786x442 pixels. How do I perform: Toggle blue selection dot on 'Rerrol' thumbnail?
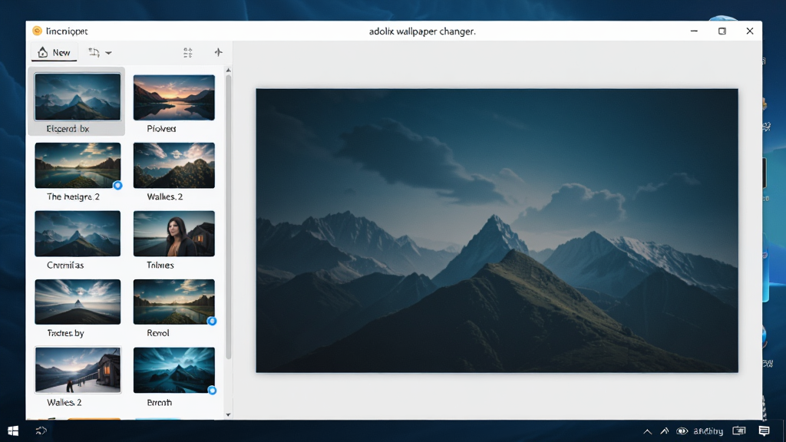[212, 322]
